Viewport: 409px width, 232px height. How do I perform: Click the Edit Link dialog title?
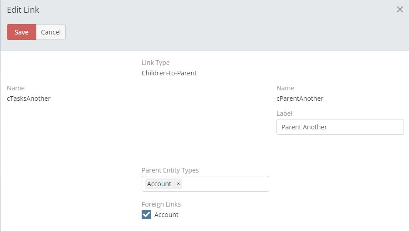tap(23, 10)
